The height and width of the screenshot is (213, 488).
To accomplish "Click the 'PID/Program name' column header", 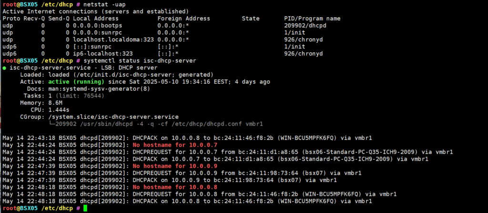I will coord(312,19).
